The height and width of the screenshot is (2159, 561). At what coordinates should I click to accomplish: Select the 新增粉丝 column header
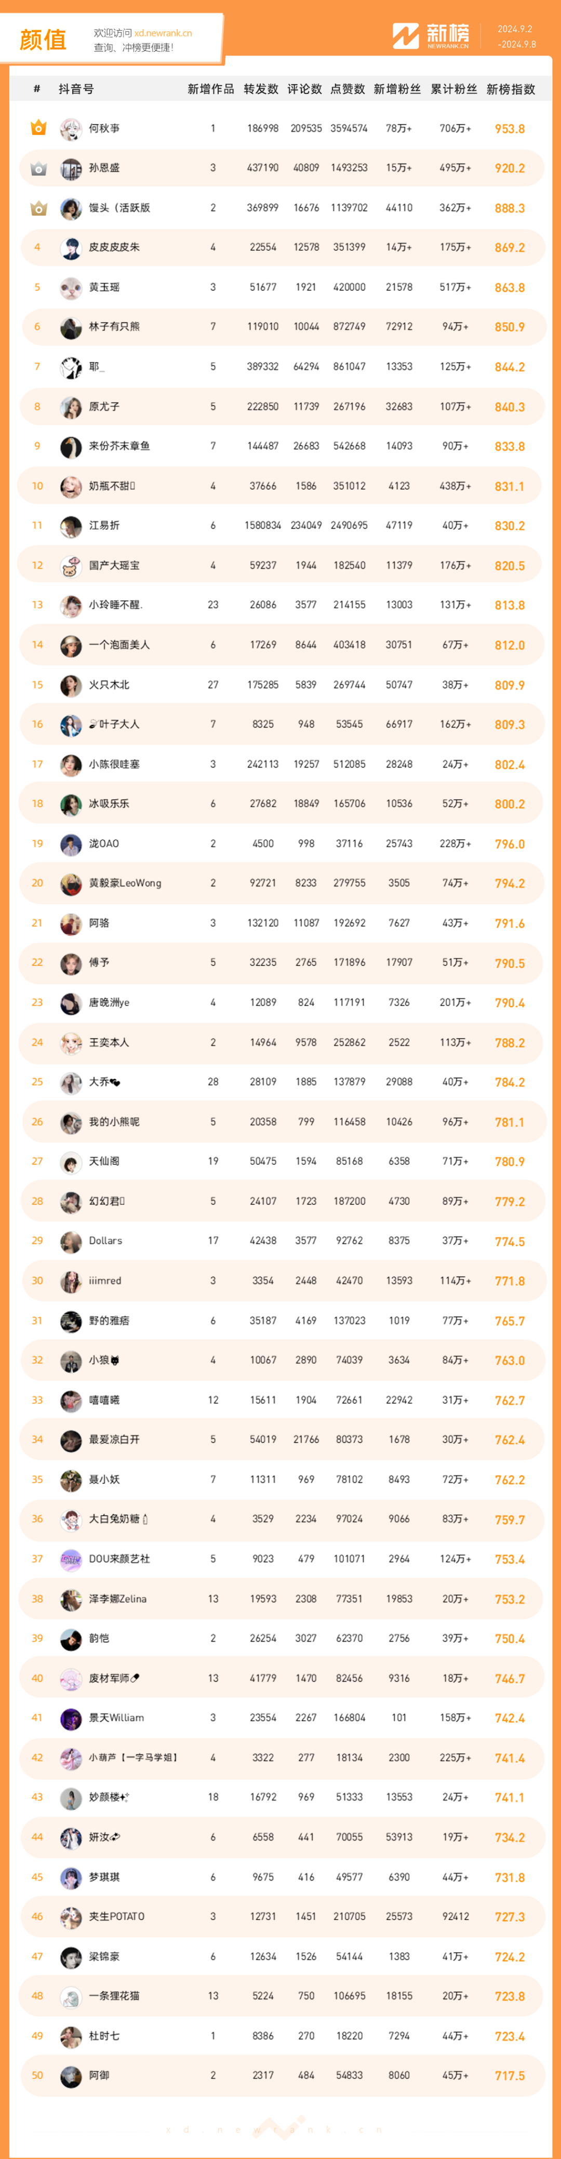coord(397,89)
